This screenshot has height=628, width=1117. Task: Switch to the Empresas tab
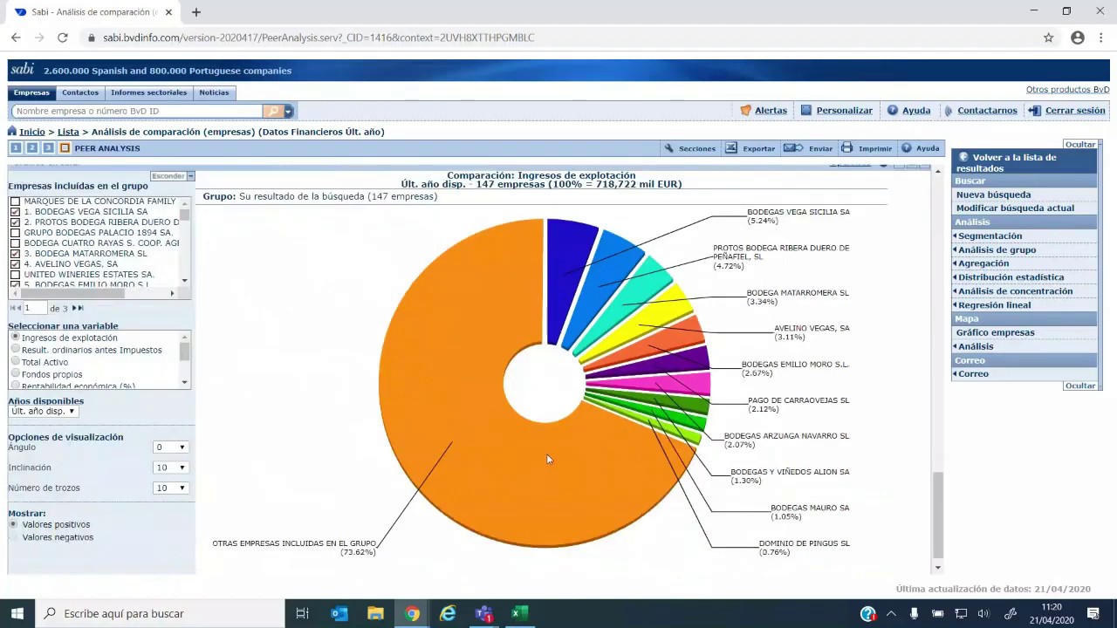31,92
